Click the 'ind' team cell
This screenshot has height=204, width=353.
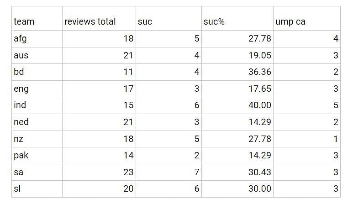tap(37, 105)
